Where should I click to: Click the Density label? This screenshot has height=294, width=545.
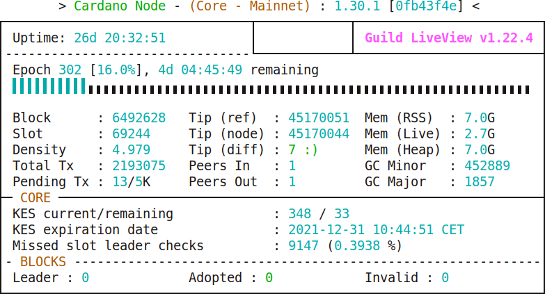[39, 150]
